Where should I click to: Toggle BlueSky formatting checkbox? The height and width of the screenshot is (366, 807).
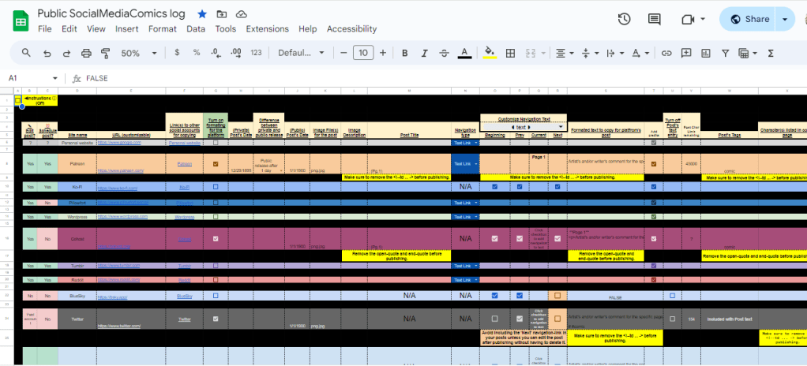click(x=216, y=296)
